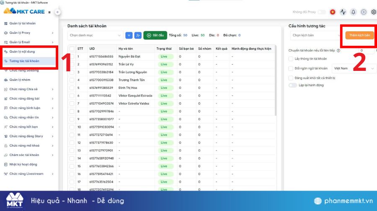
Task: Click the green Bắt đầu button
Action: tap(155, 35)
